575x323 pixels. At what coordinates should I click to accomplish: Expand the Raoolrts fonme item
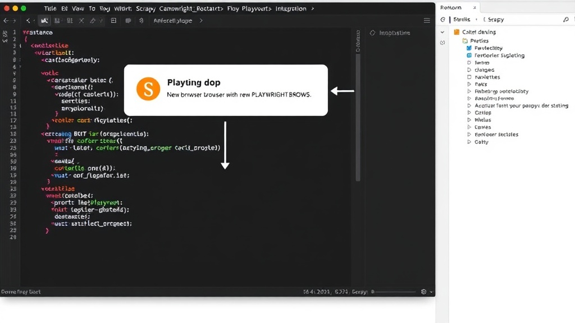pyautogui.click(x=469, y=99)
